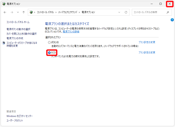The width and height of the screenshot is (175, 127).
Task: Click the search magnifier icon
Action: (x=168, y=12)
